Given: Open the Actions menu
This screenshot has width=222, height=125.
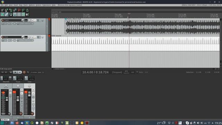Looking at the screenshot, I should pyautogui.click(x=39, y=5).
